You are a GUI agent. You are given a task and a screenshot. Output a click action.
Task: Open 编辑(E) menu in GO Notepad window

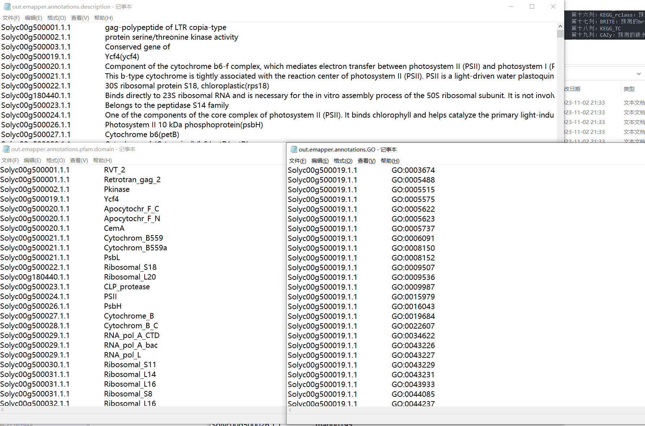coord(320,161)
